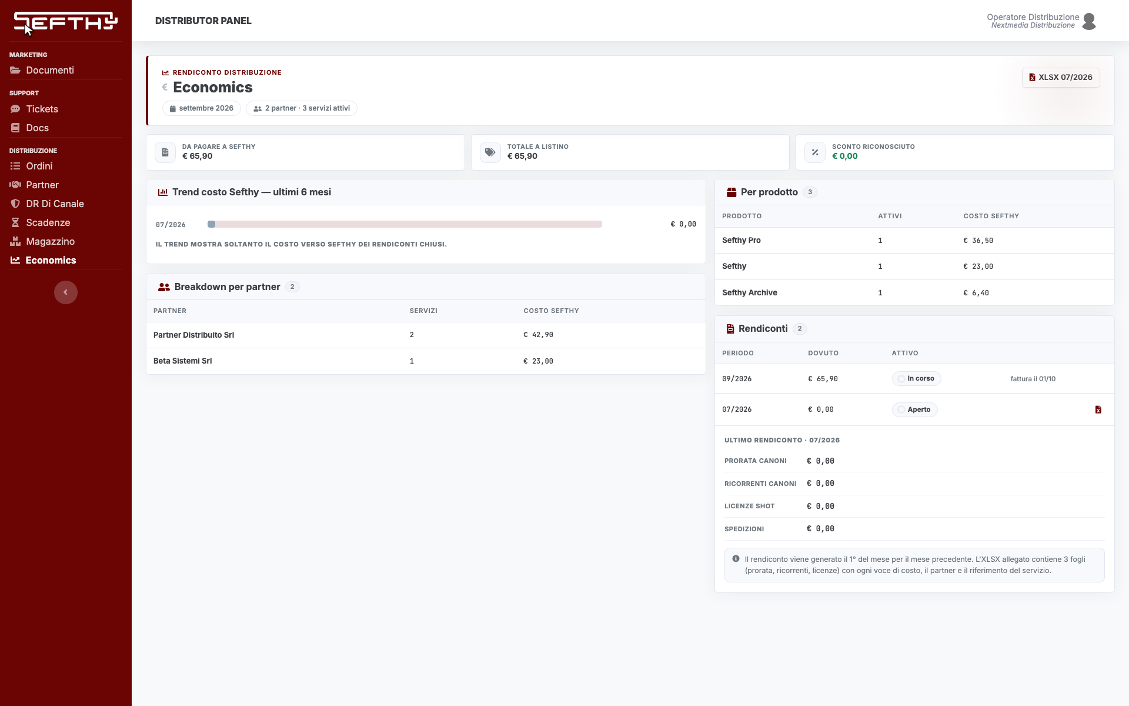Click the Aperto status badge
1129x706 pixels.
(x=914, y=410)
